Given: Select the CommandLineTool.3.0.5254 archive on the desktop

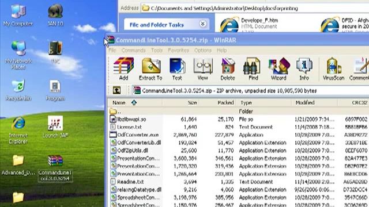Looking at the screenshot, I should (x=55, y=168).
